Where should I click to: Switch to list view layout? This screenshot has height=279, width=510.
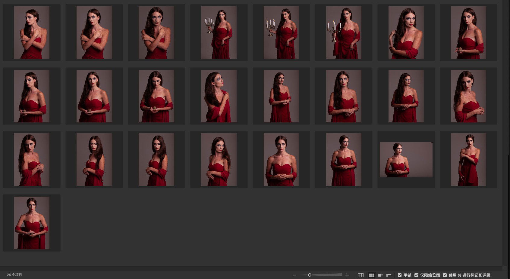tap(389, 275)
